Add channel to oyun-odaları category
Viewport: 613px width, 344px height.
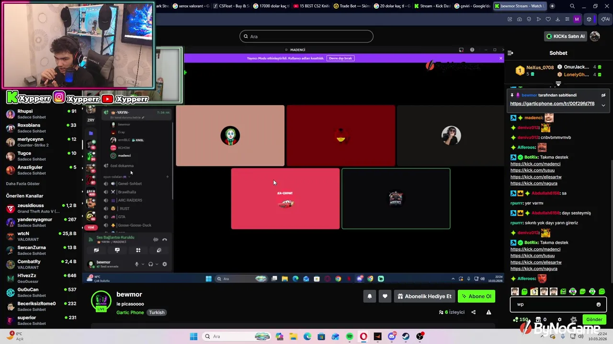(167, 177)
